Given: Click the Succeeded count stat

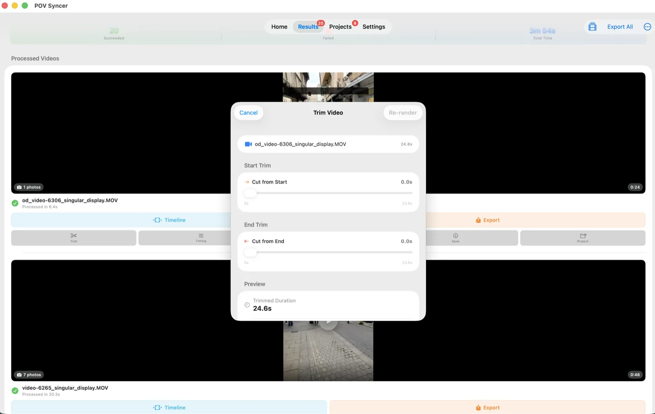Looking at the screenshot, I should click(114, 33).
